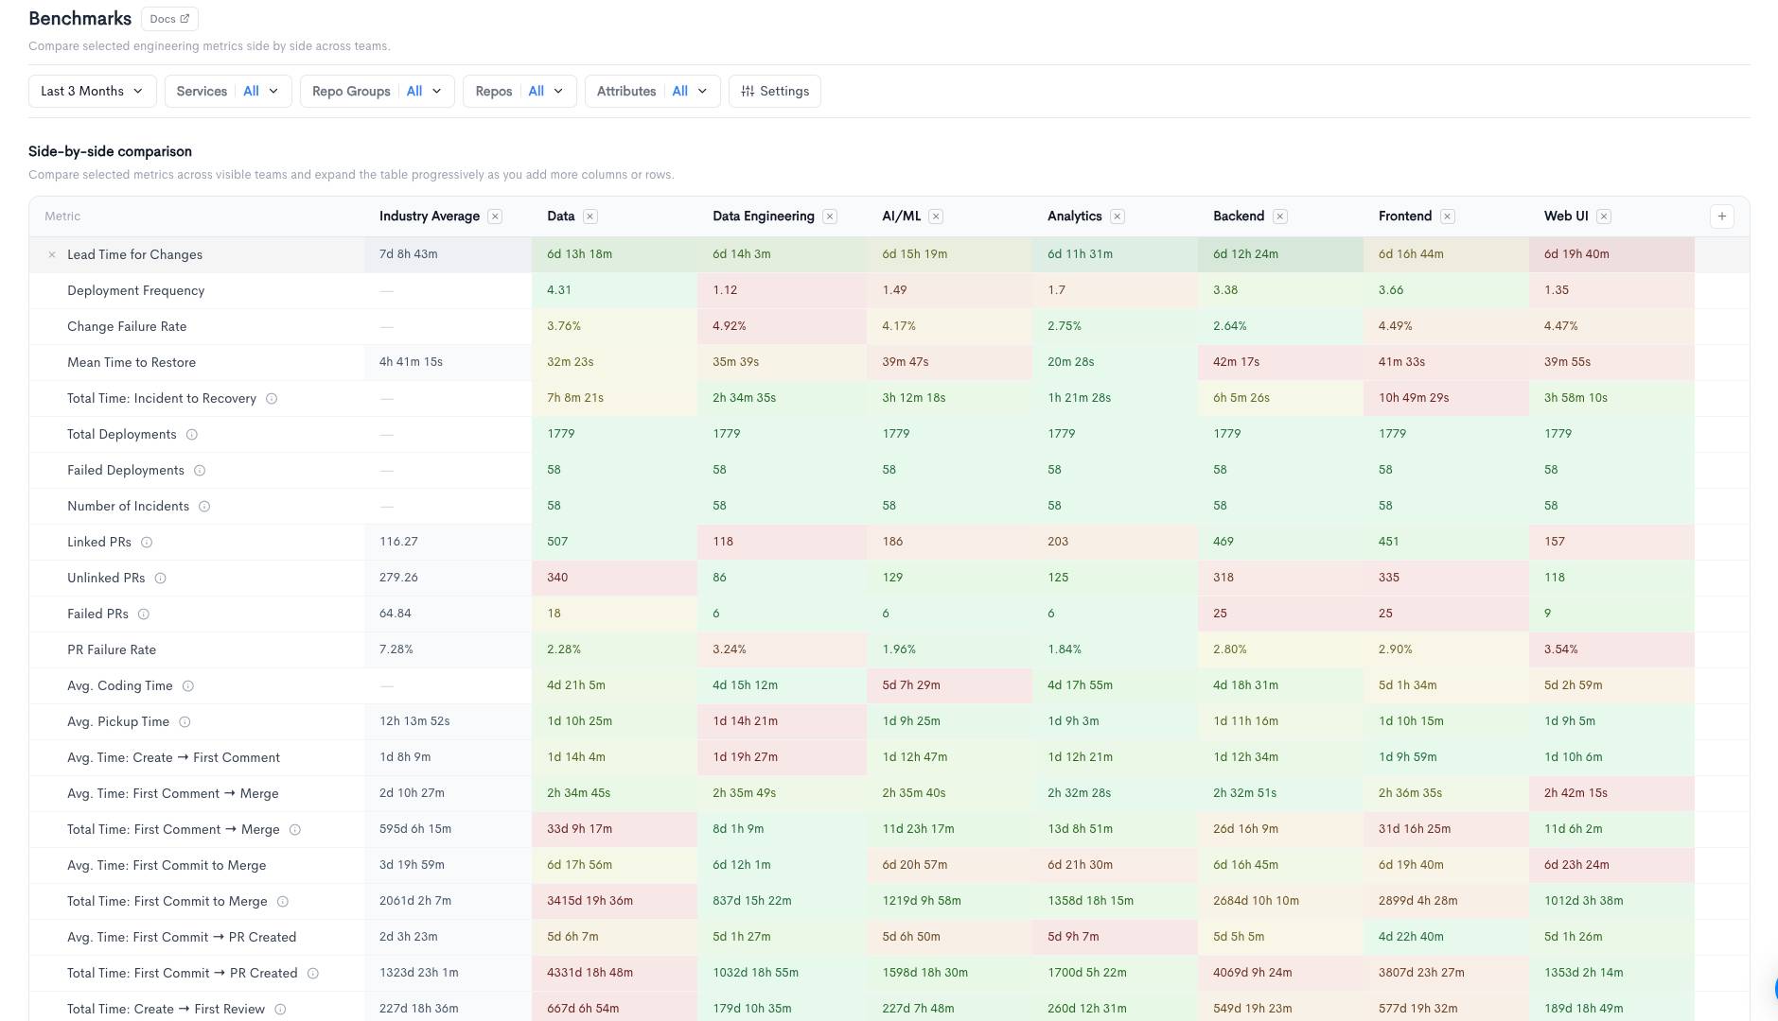Remove the Lead Time for Changes row
The width and height of the screenshot is (1778, 1021).
click(x=52, y=254)
